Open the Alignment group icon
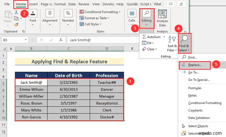The image size is (226, 137). (50, 13)
